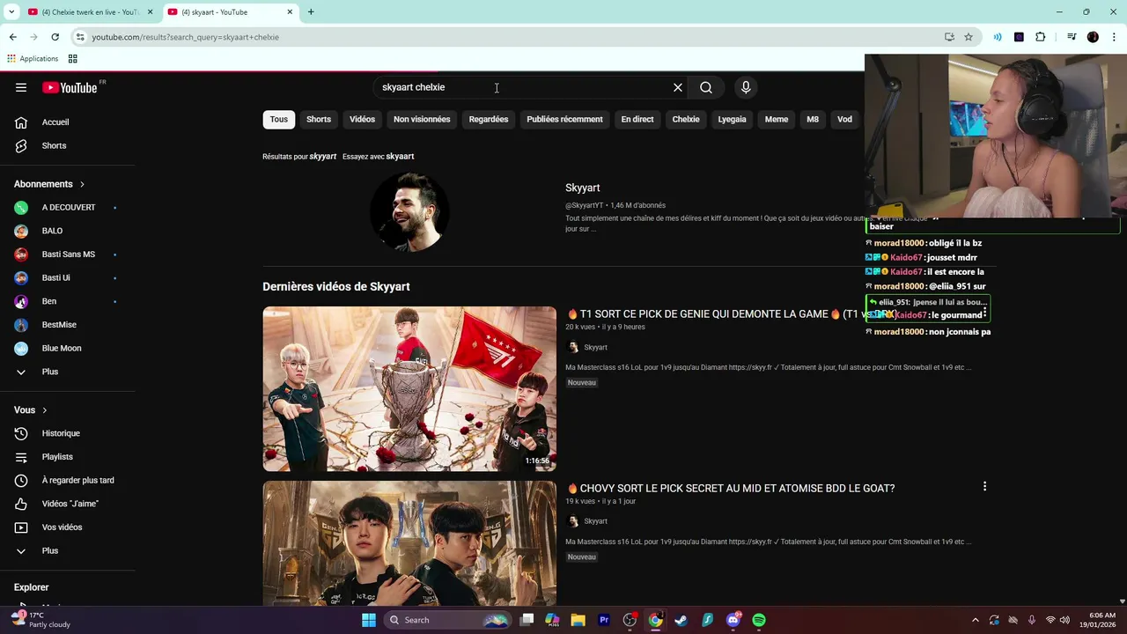Show hidden system tray icons
Screen dimensions: 1127x634
(975, 620)
